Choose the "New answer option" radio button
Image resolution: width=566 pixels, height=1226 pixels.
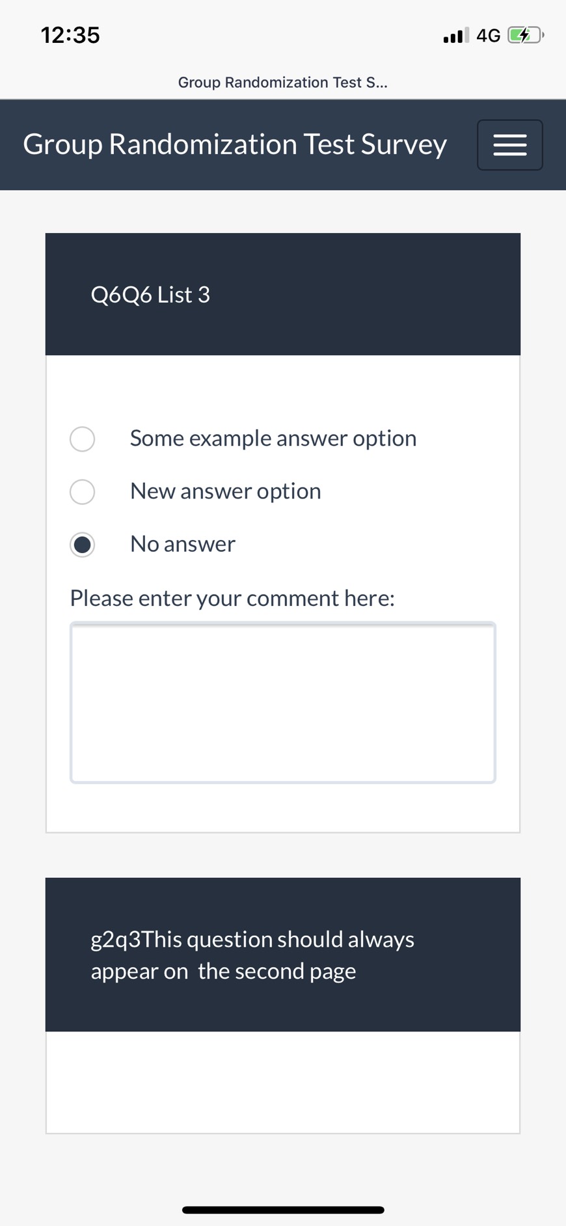coord(83,492)
